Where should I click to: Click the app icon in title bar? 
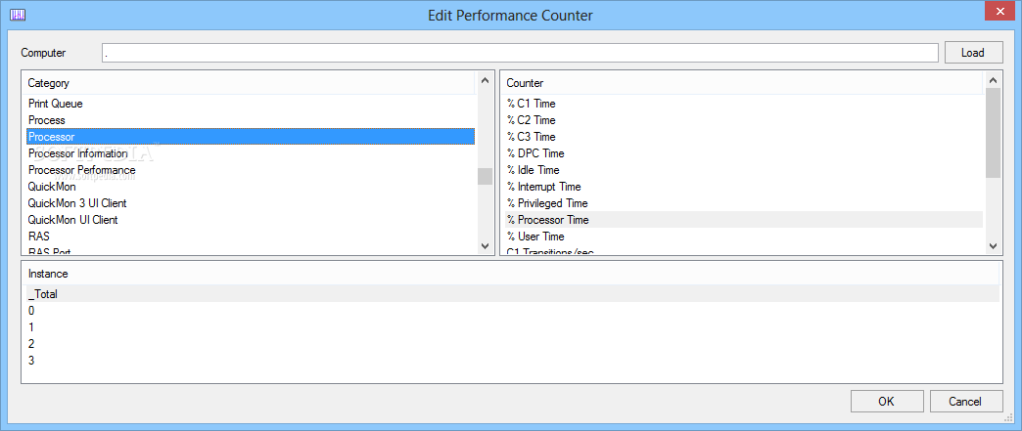[18, 15]
